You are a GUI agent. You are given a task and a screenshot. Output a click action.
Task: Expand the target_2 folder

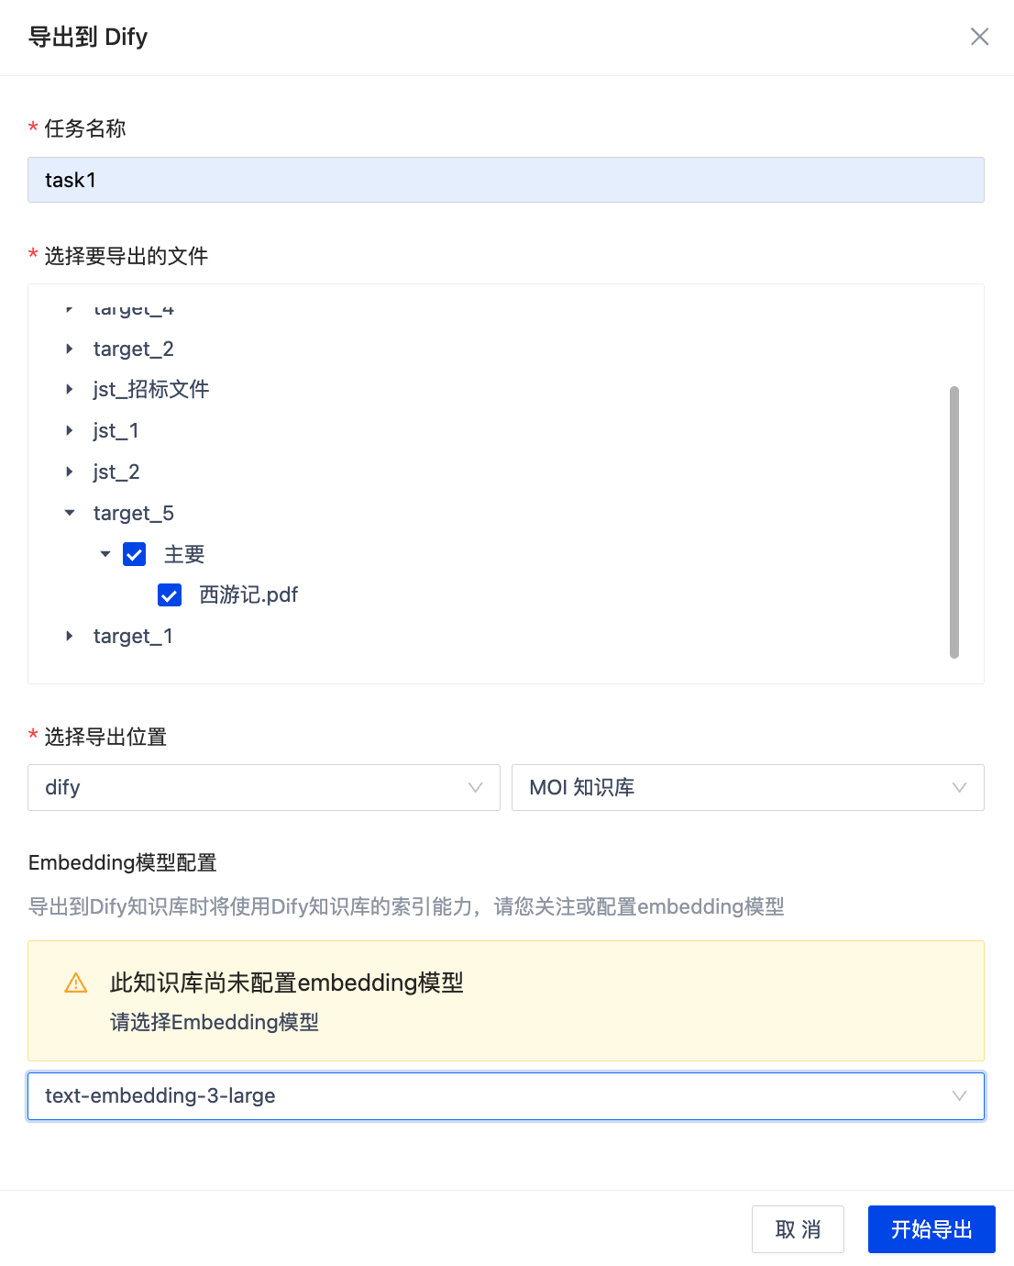point(70,349)
